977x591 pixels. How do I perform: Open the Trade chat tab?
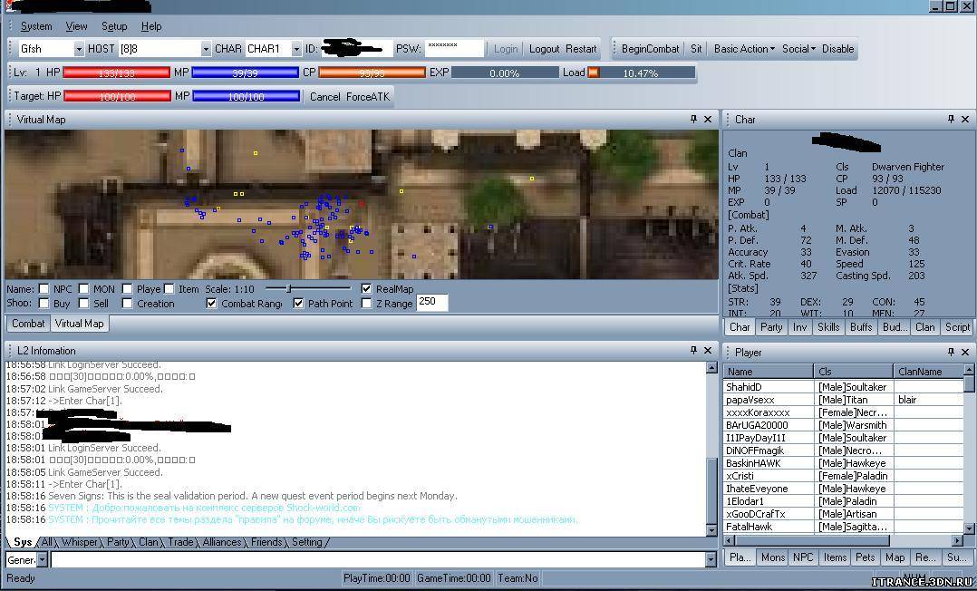(180, 542)
